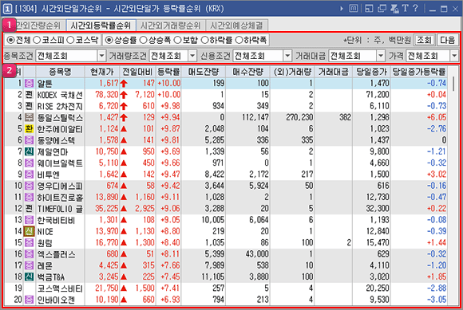Sort by 현재가 column header
The width and height of the screenshot is (463, 310).
[x=102, y=72]
